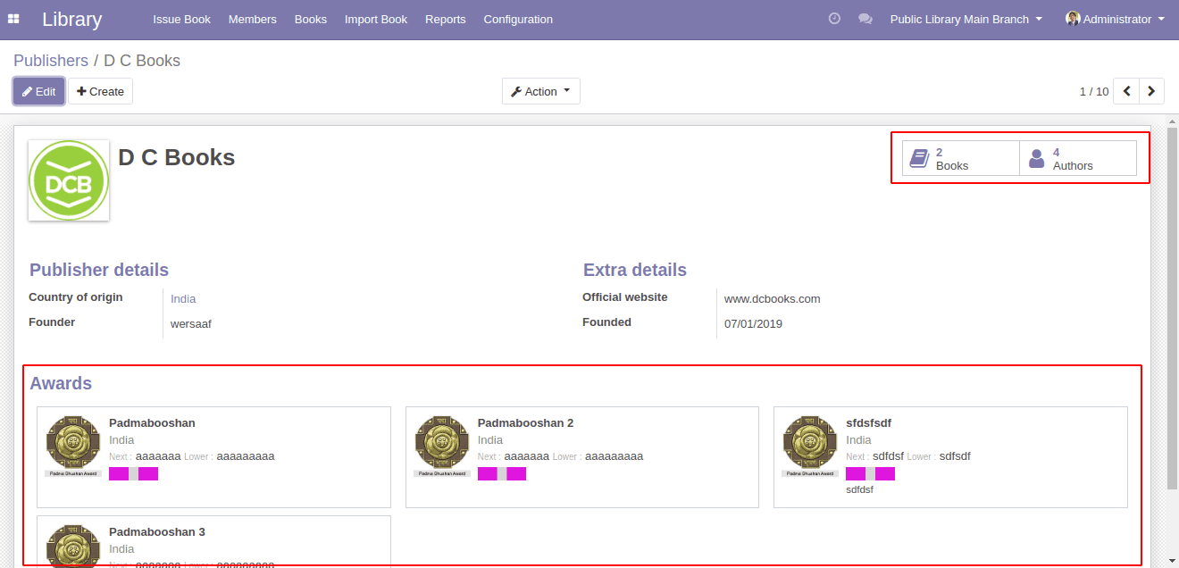Click the magenta color bar on Padmabooshan card
The image size is (1179, 568).
(133, 473)
